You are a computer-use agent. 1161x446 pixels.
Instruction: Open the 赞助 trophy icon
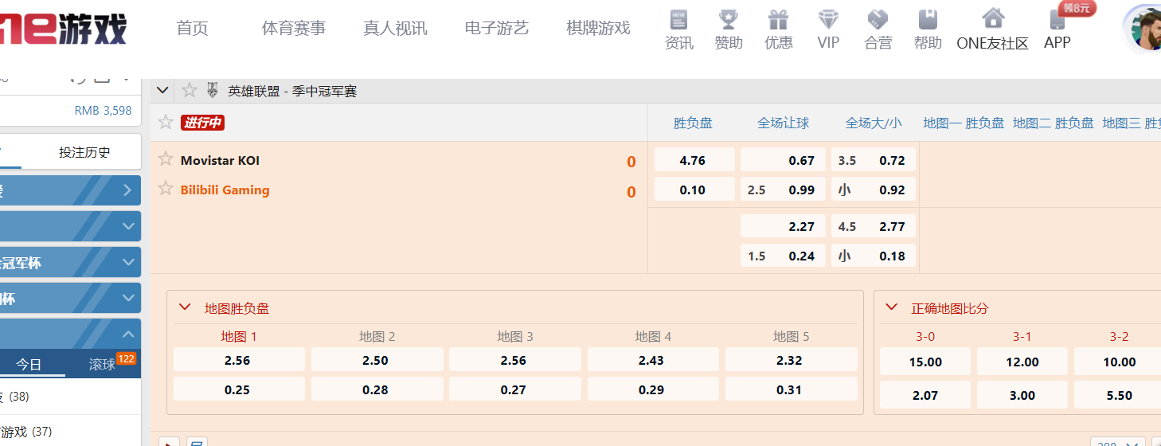728,19
